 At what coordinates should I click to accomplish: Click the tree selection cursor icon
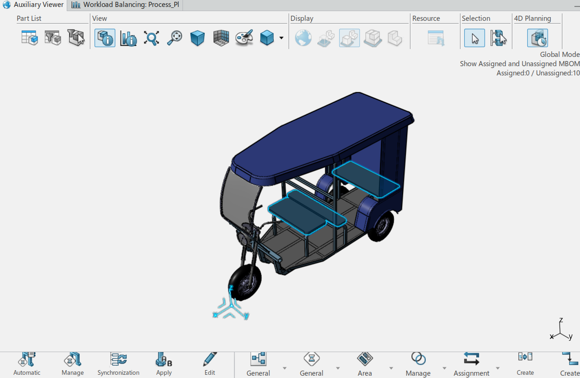point(498,38)
